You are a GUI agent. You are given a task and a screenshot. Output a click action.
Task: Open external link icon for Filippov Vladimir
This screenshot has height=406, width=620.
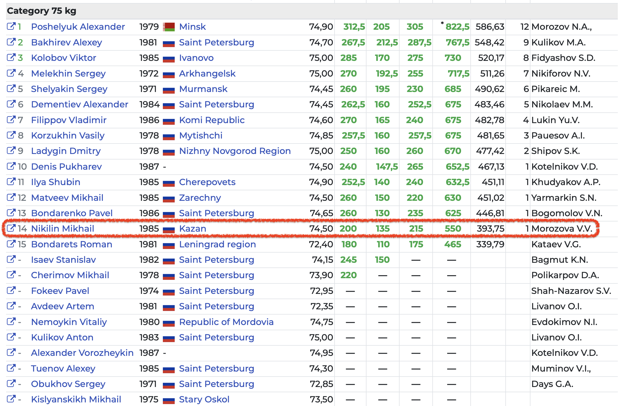(x=11, y=120)
